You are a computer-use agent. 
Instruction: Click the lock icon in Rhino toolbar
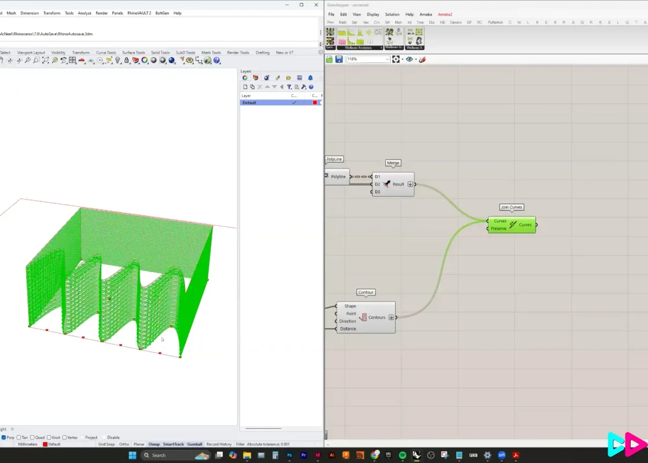(x=127, y=60)
